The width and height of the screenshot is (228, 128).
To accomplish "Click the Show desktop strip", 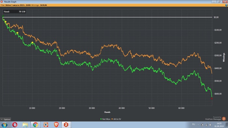I will click(227, 125).
